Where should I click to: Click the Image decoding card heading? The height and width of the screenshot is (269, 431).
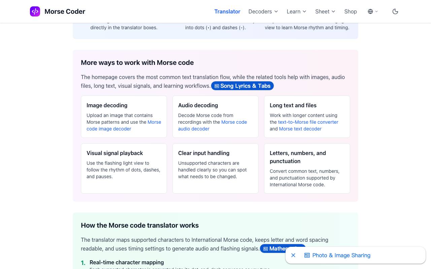[x=107, y=105]
